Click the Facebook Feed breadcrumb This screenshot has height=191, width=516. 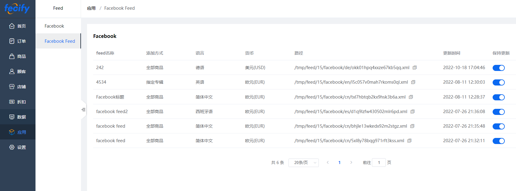tap(120, 8)
